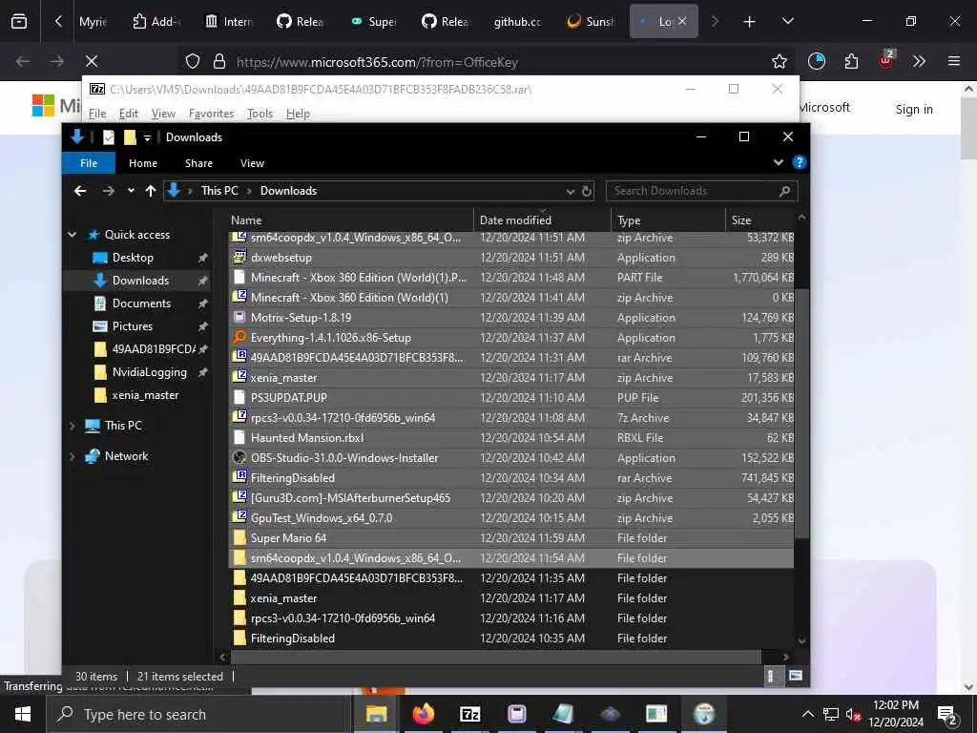Select NvidiaLogging pinned folder

point(150,372)
